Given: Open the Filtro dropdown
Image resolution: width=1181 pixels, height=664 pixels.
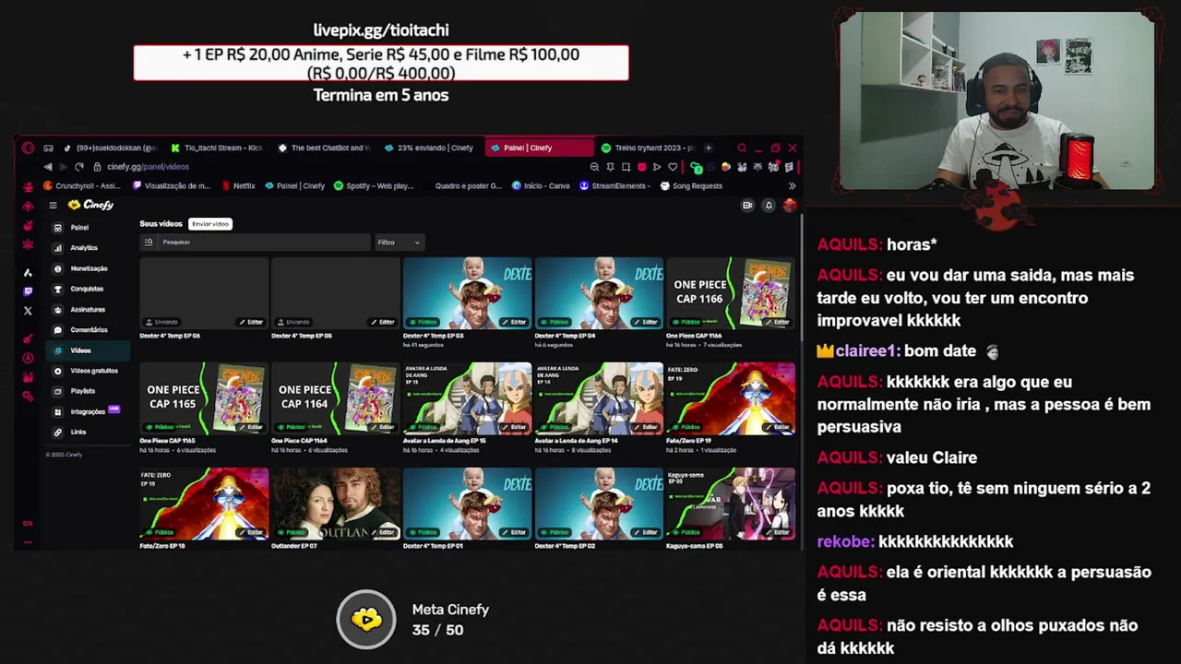Looking at the screenshot, I should 399,243.
